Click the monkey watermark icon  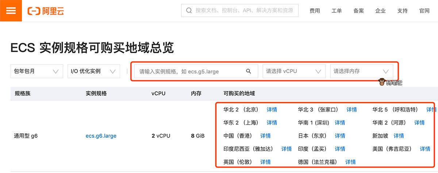pyautogui.click(x=383, y=82)
